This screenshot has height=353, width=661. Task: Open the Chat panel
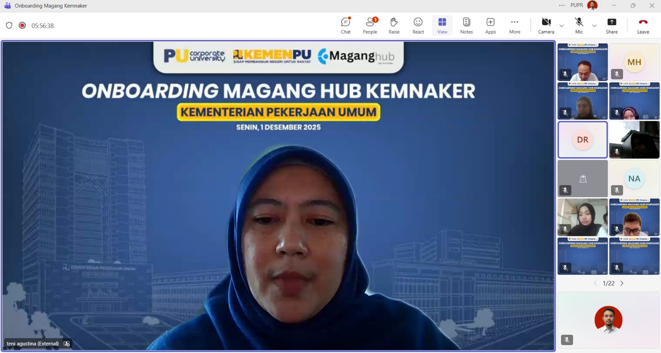tap(346, 26)
